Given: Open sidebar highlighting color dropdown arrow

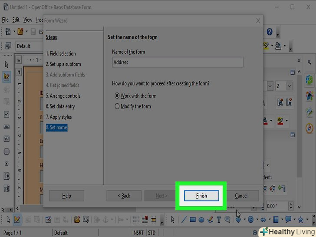Looking at the screenshot, I should click(x=286, y=121).
